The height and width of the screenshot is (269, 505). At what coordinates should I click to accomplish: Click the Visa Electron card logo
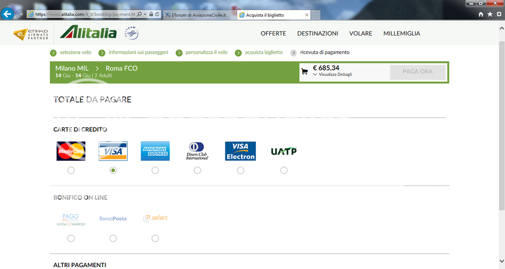point(240,151)
